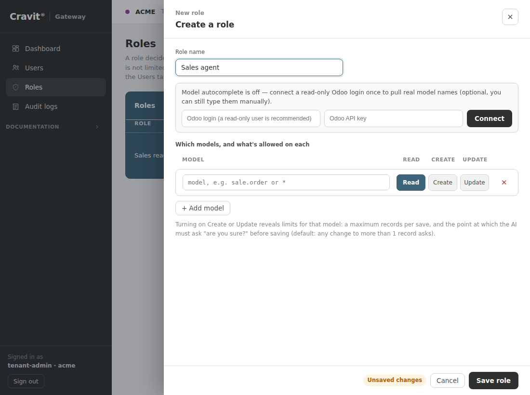Select Roles in the sidebar
The width and height of the screenshot is (530, 395).
click(x=56, y=87)
